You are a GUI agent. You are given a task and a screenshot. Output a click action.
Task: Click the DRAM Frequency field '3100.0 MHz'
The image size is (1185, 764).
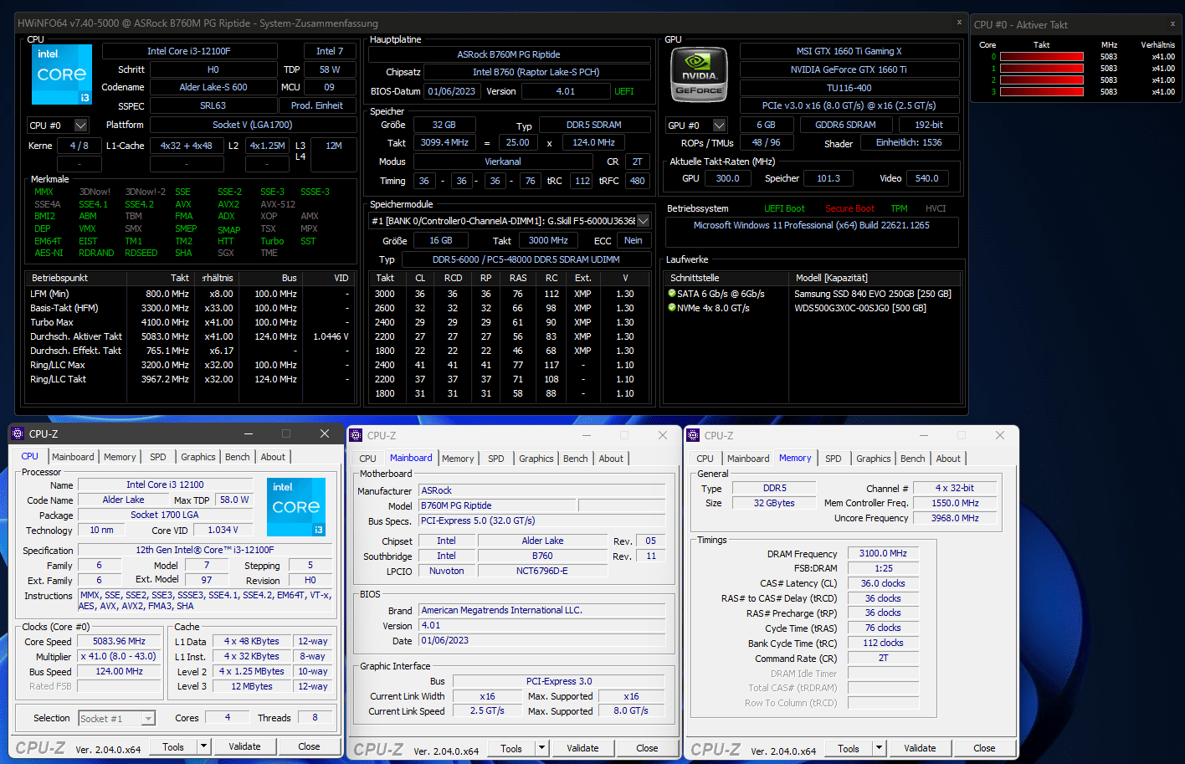pyautogui.click(x=883, y=553)
